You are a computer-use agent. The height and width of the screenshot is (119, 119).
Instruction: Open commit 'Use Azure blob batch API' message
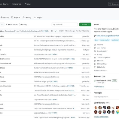click(x=52, y=95)
